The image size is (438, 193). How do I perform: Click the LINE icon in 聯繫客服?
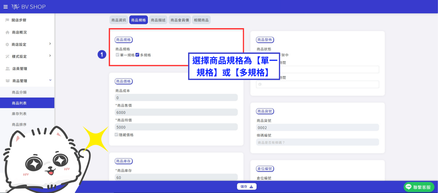409,187
